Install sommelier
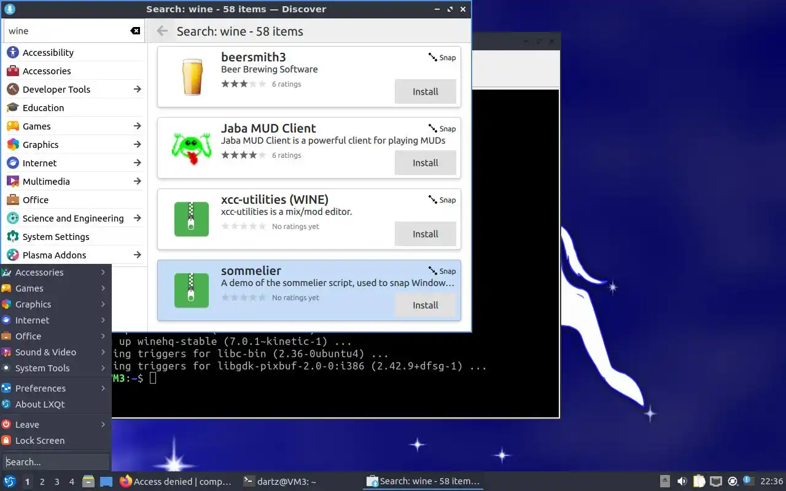 coord(425,305)
